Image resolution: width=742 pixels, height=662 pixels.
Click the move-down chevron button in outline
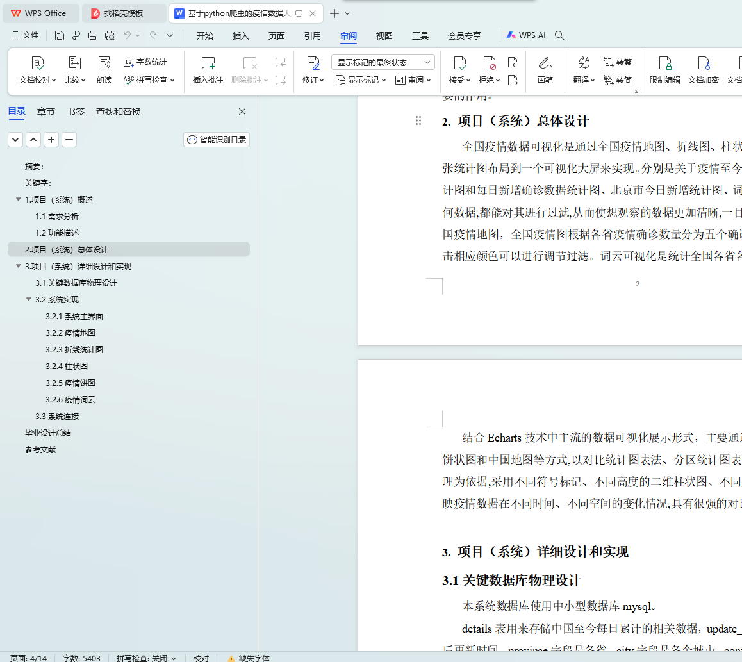(x=15, y=140)
